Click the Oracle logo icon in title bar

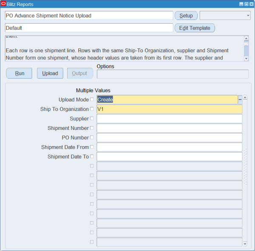click(3, 4)
